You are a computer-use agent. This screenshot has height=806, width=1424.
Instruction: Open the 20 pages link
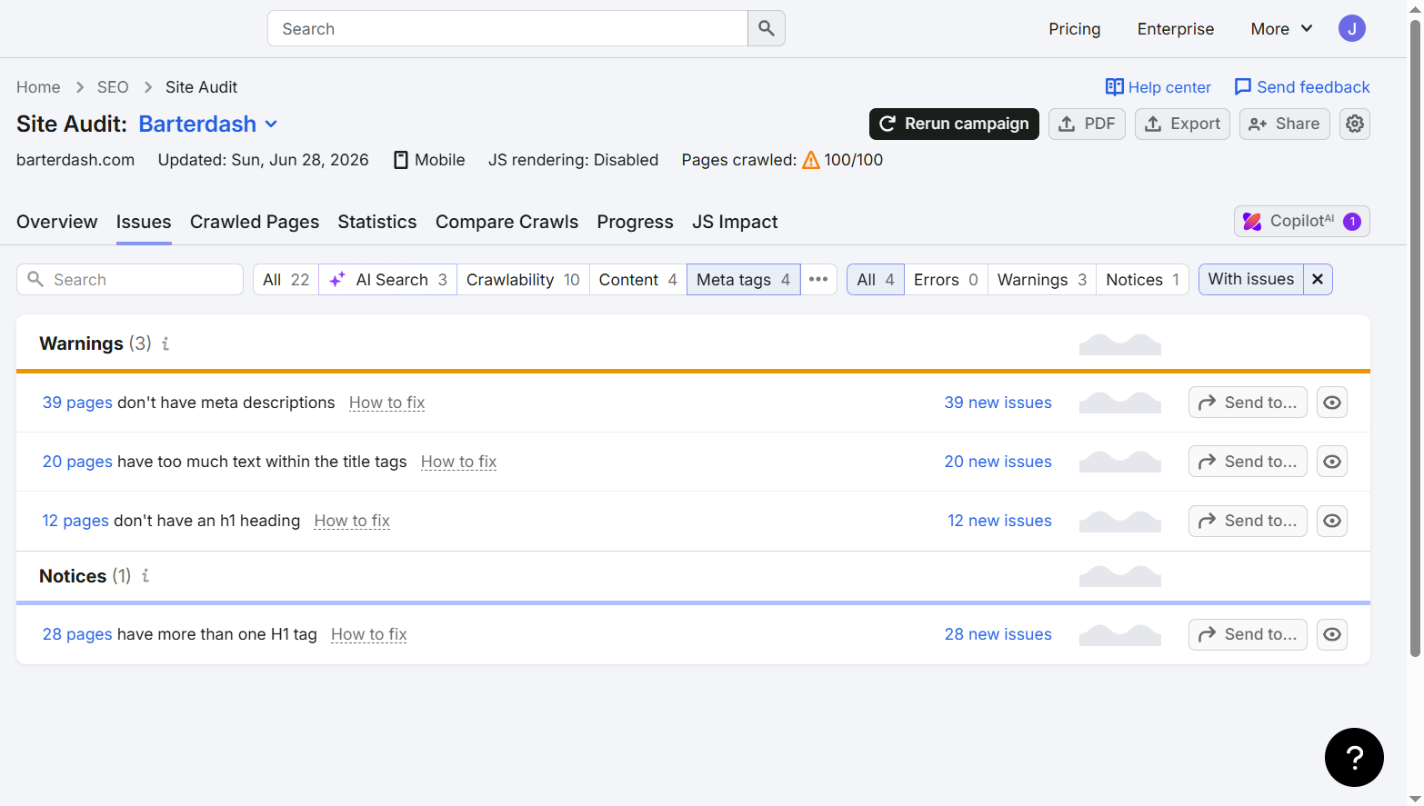pos(77,462)
